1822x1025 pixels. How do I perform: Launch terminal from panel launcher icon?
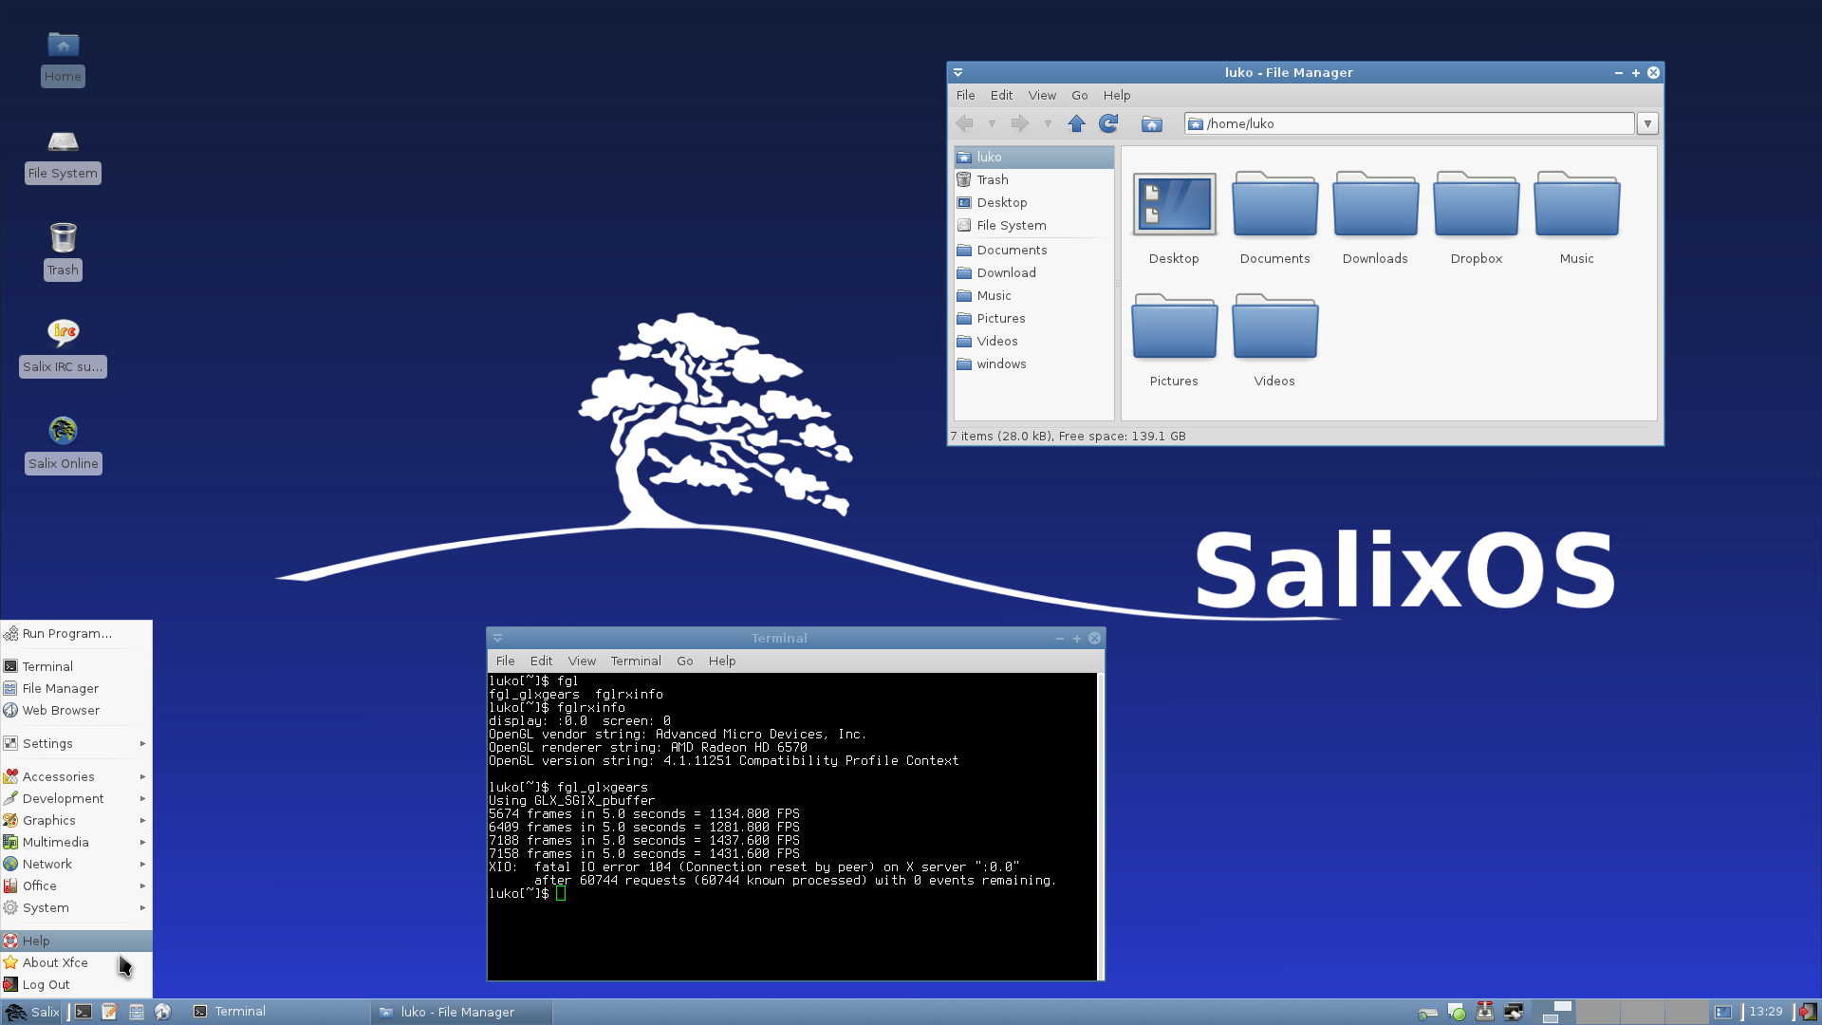[84, 1012]
